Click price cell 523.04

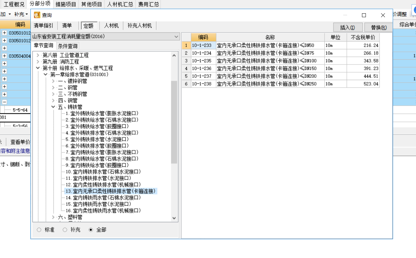click(x=363, y=84)
